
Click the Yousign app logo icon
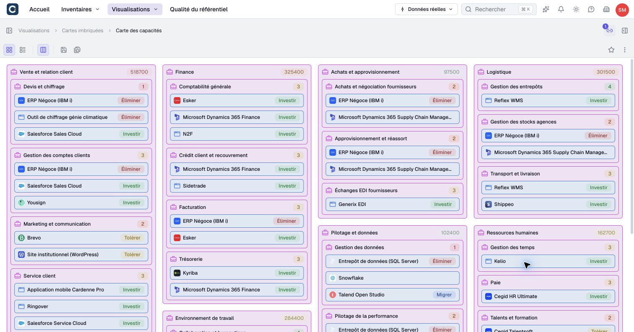tap(21, 203)
